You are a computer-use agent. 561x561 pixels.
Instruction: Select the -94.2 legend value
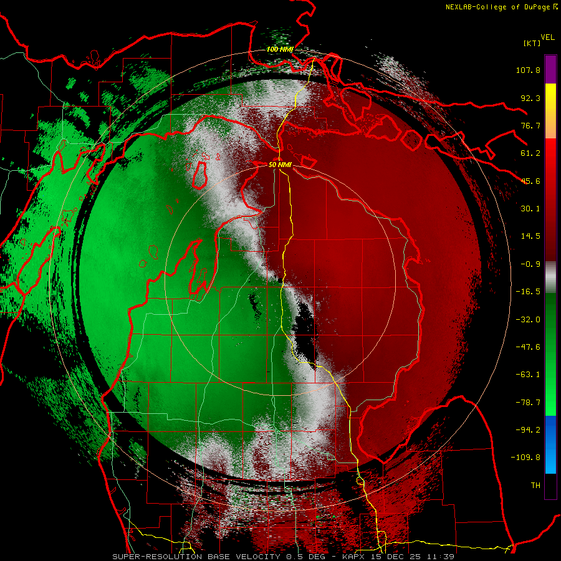pos(528,430)
